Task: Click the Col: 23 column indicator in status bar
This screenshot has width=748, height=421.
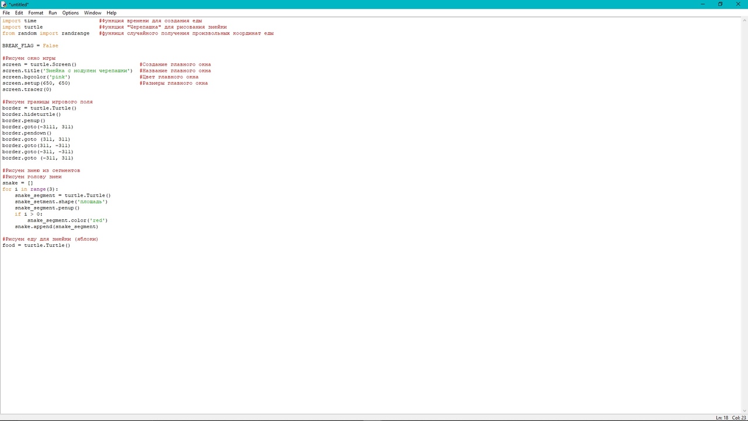Action: [739, 417]
